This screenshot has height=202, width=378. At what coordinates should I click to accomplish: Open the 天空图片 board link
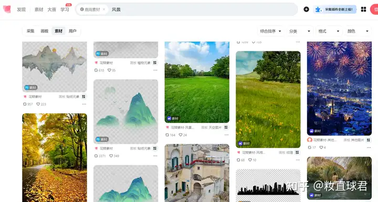pos(215,127)
